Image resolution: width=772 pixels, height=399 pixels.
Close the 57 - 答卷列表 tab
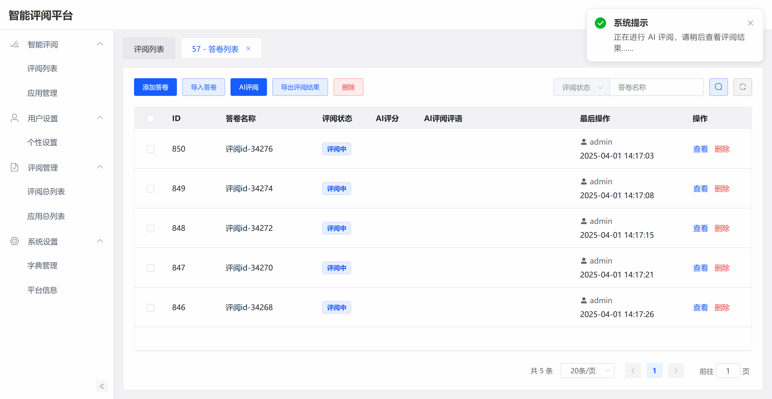coord(248,48)
